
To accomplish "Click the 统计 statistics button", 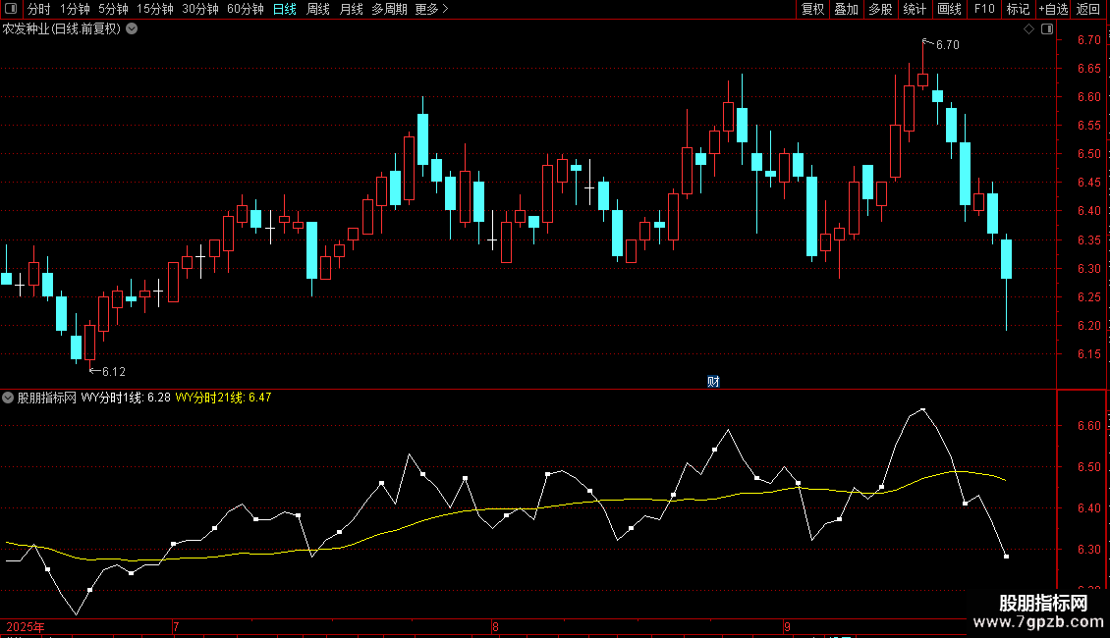I will pos(915,9).
